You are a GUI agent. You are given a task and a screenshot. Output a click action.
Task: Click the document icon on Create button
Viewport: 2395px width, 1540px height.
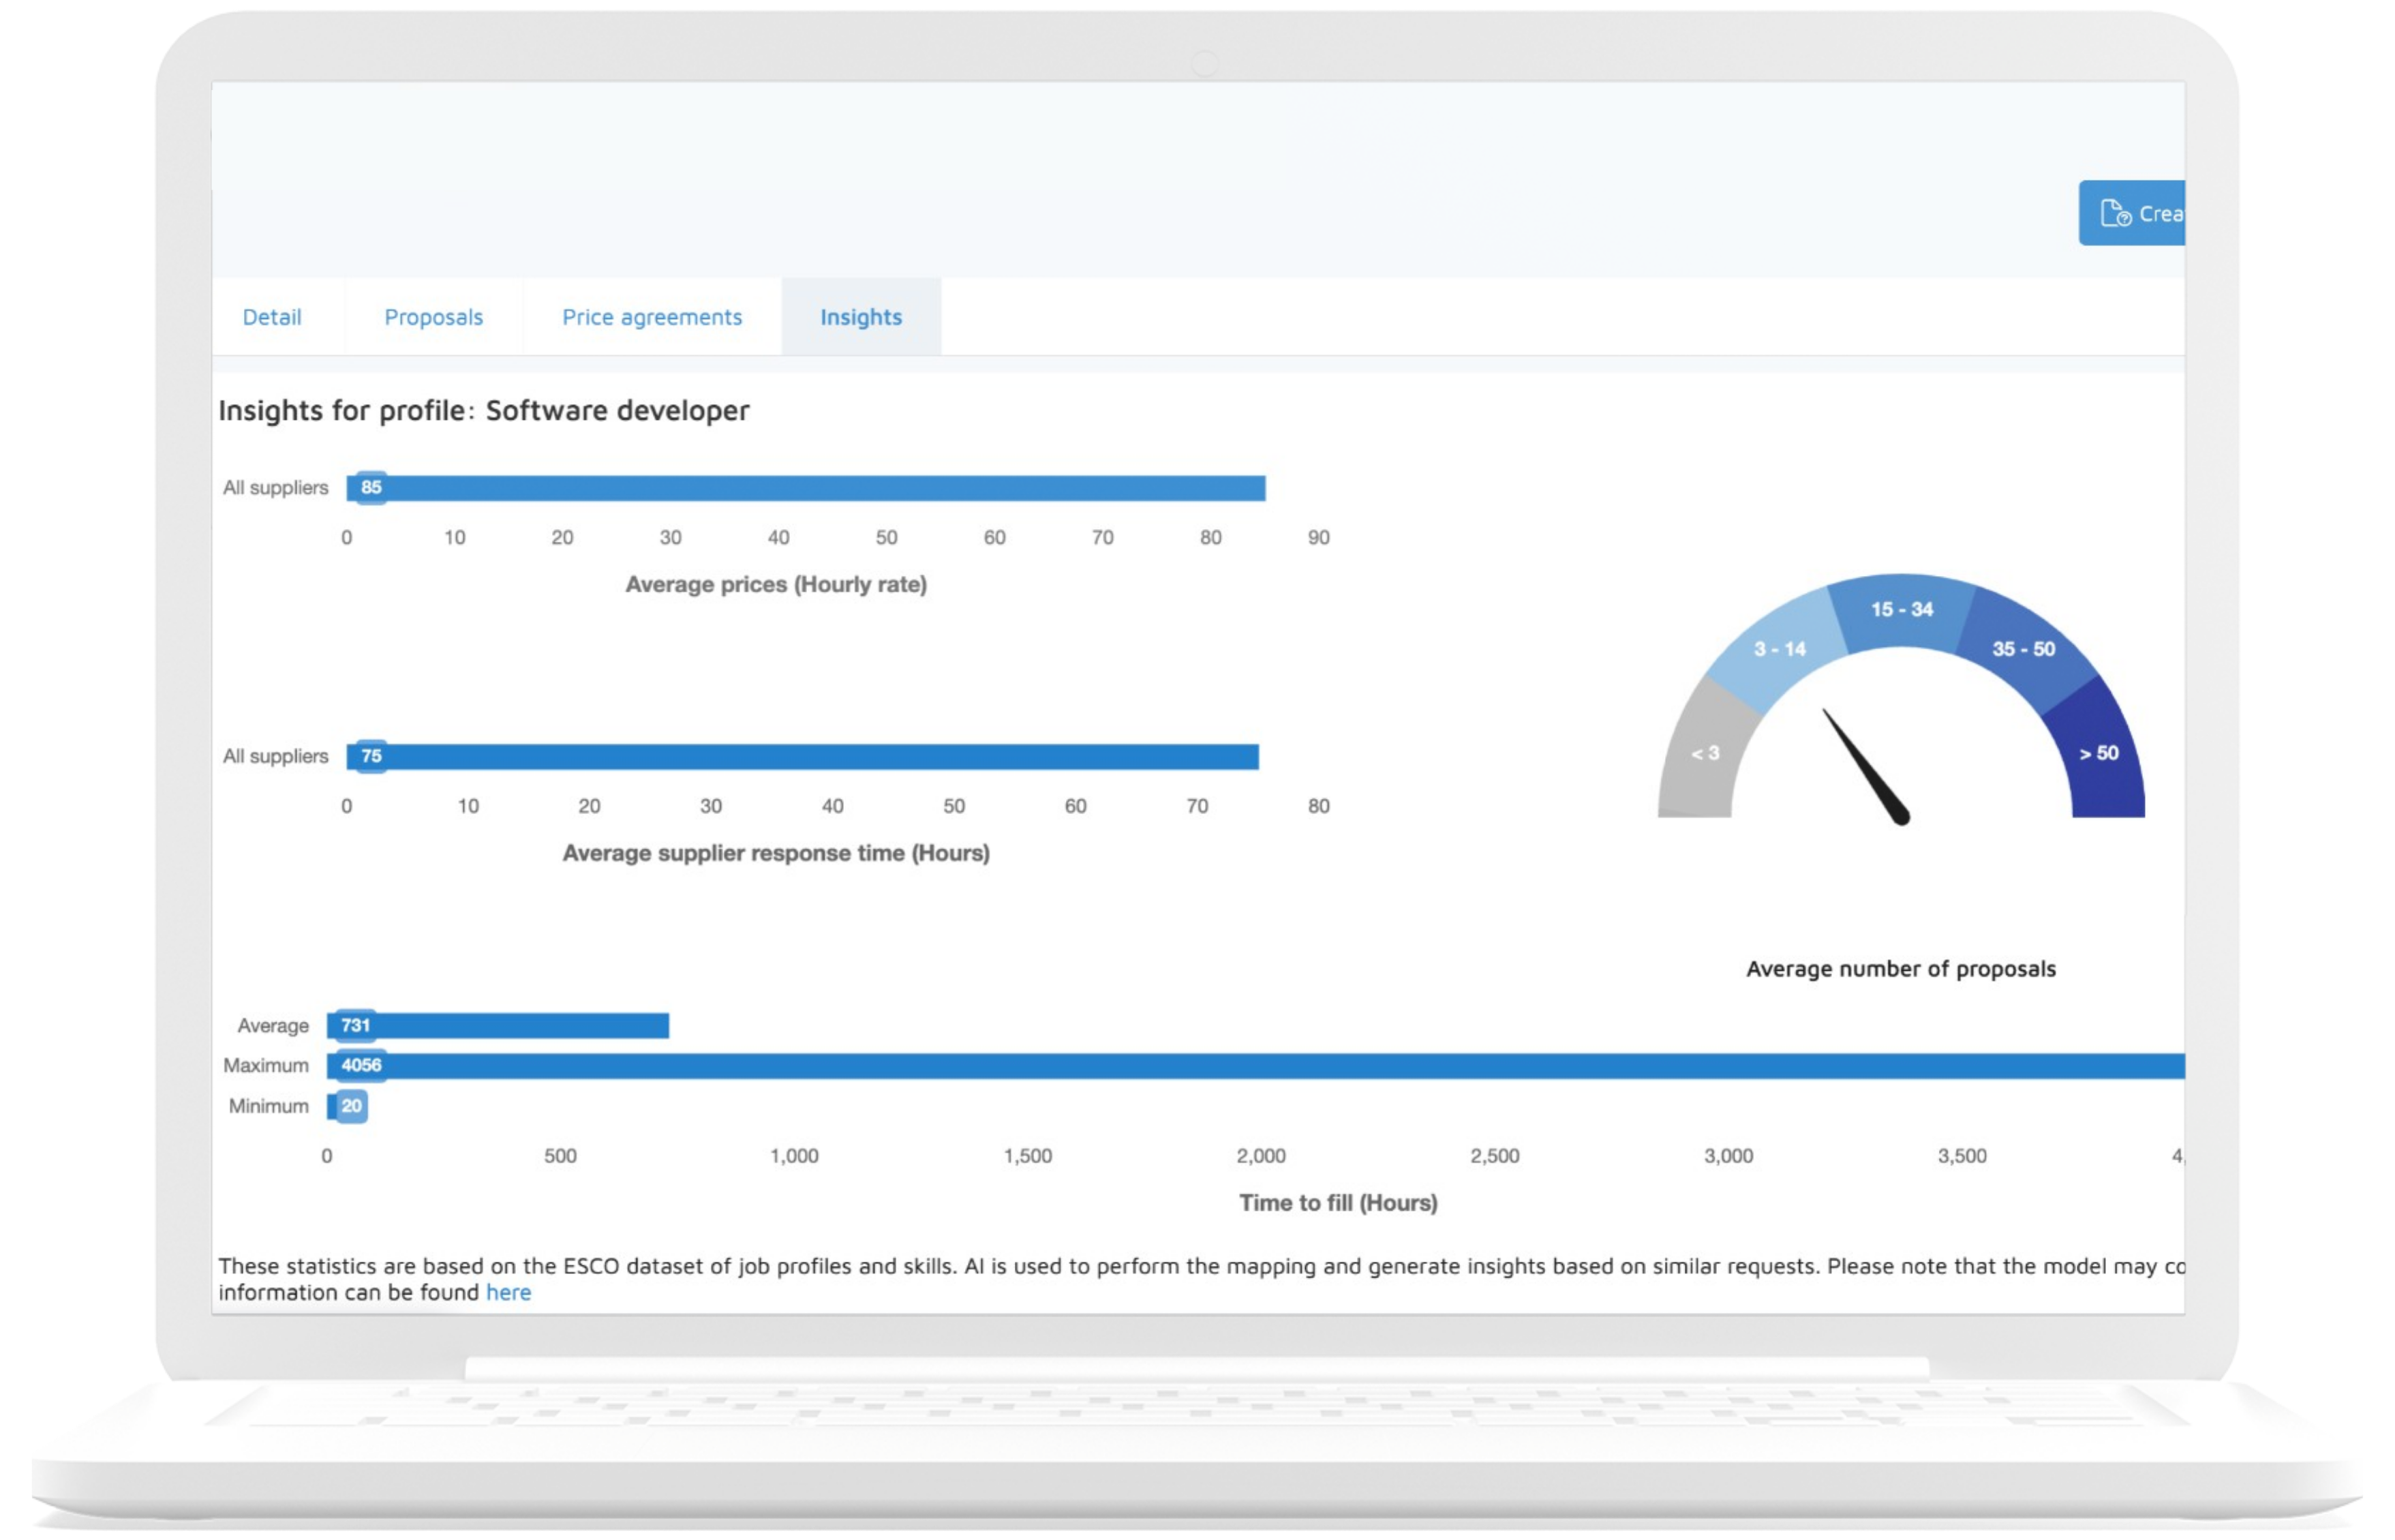click(2114, 213)
